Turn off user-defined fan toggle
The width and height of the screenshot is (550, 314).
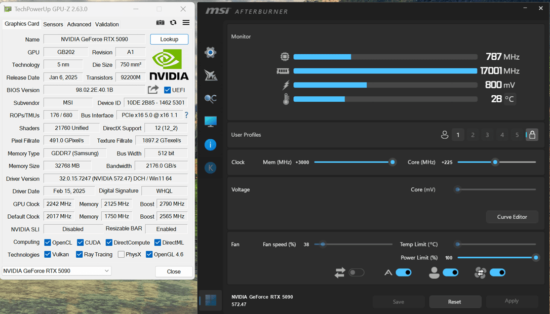[x=450, y=272]
